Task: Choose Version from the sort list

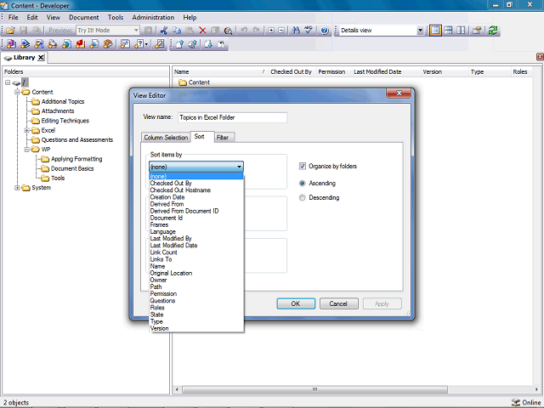Action: click(196, 328)
